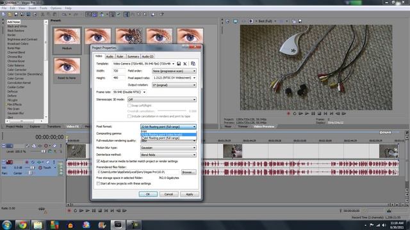Click the pause button in timeline transport
Image resolution: width=410 pixels, height=230 pixels.
click(x=94, y=210)
